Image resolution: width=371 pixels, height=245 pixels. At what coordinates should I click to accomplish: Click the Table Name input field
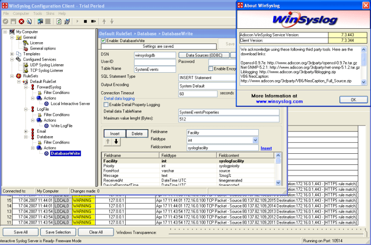pos(154,69)
